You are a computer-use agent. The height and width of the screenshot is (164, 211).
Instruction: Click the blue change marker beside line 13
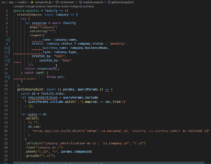9,60
